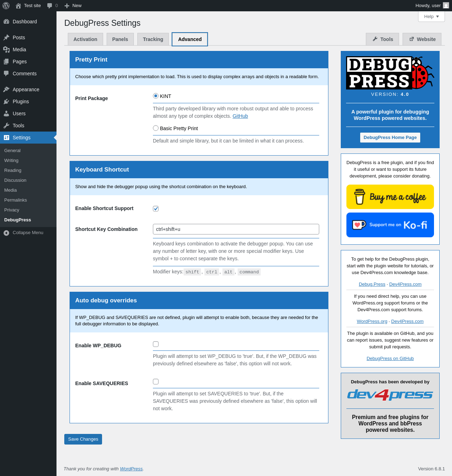Click the alt modifier key tag
This screenshot has height=476, width=452.
pyautogui.click(x=228, y=272)
